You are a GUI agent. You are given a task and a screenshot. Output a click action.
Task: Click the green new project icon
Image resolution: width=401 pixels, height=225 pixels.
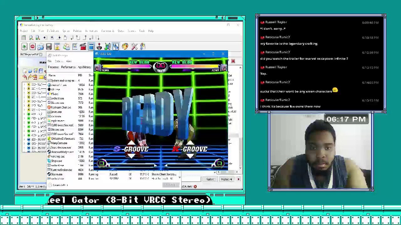click(24, 47)
